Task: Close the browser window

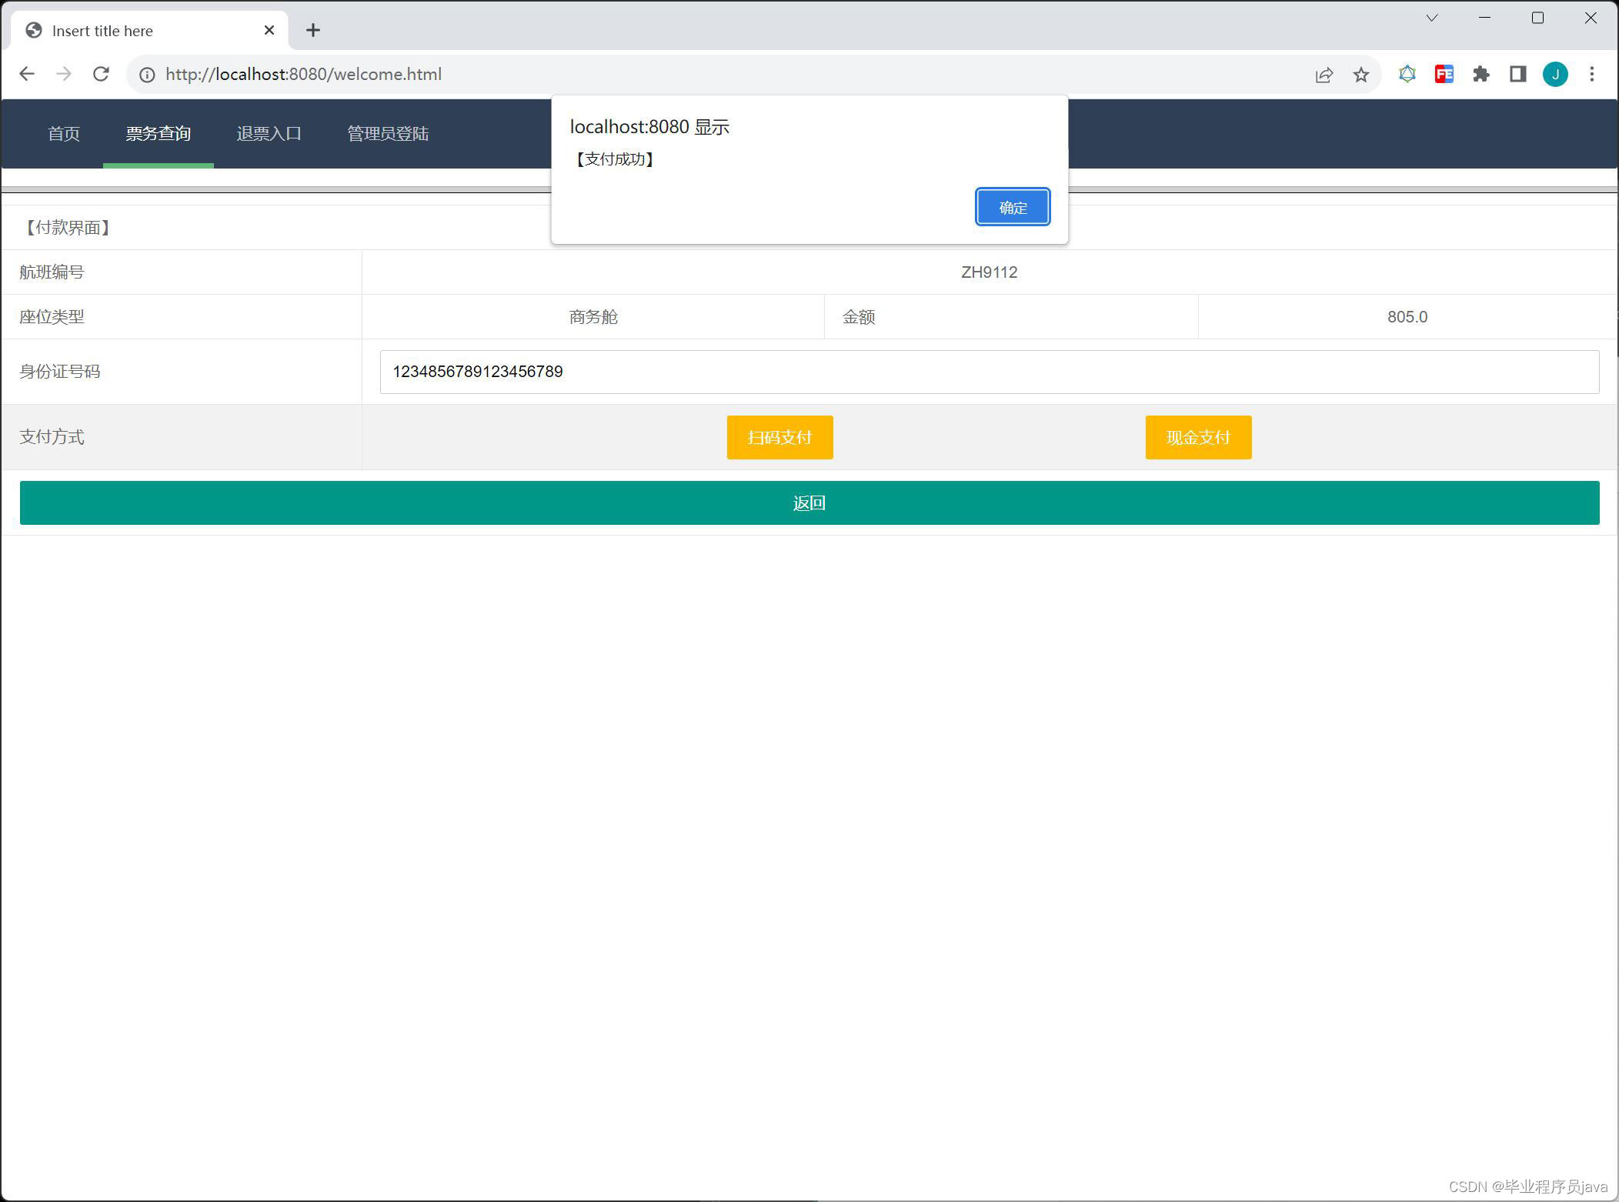Action: pos(1591,18)
